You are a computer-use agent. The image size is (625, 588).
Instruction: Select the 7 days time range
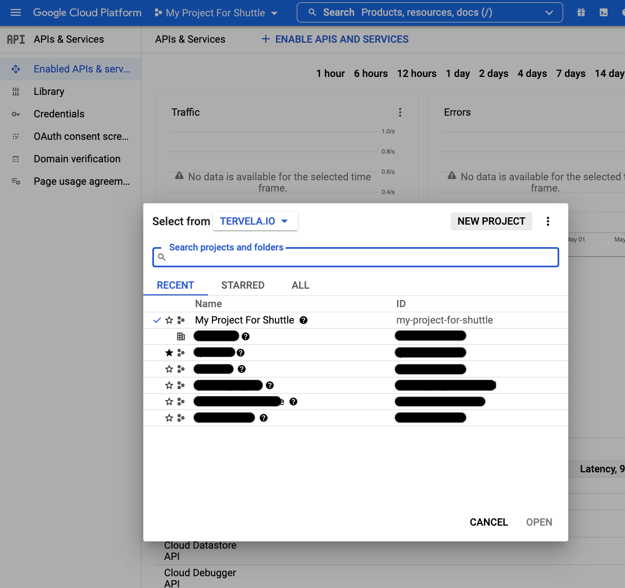coord(570,74)
